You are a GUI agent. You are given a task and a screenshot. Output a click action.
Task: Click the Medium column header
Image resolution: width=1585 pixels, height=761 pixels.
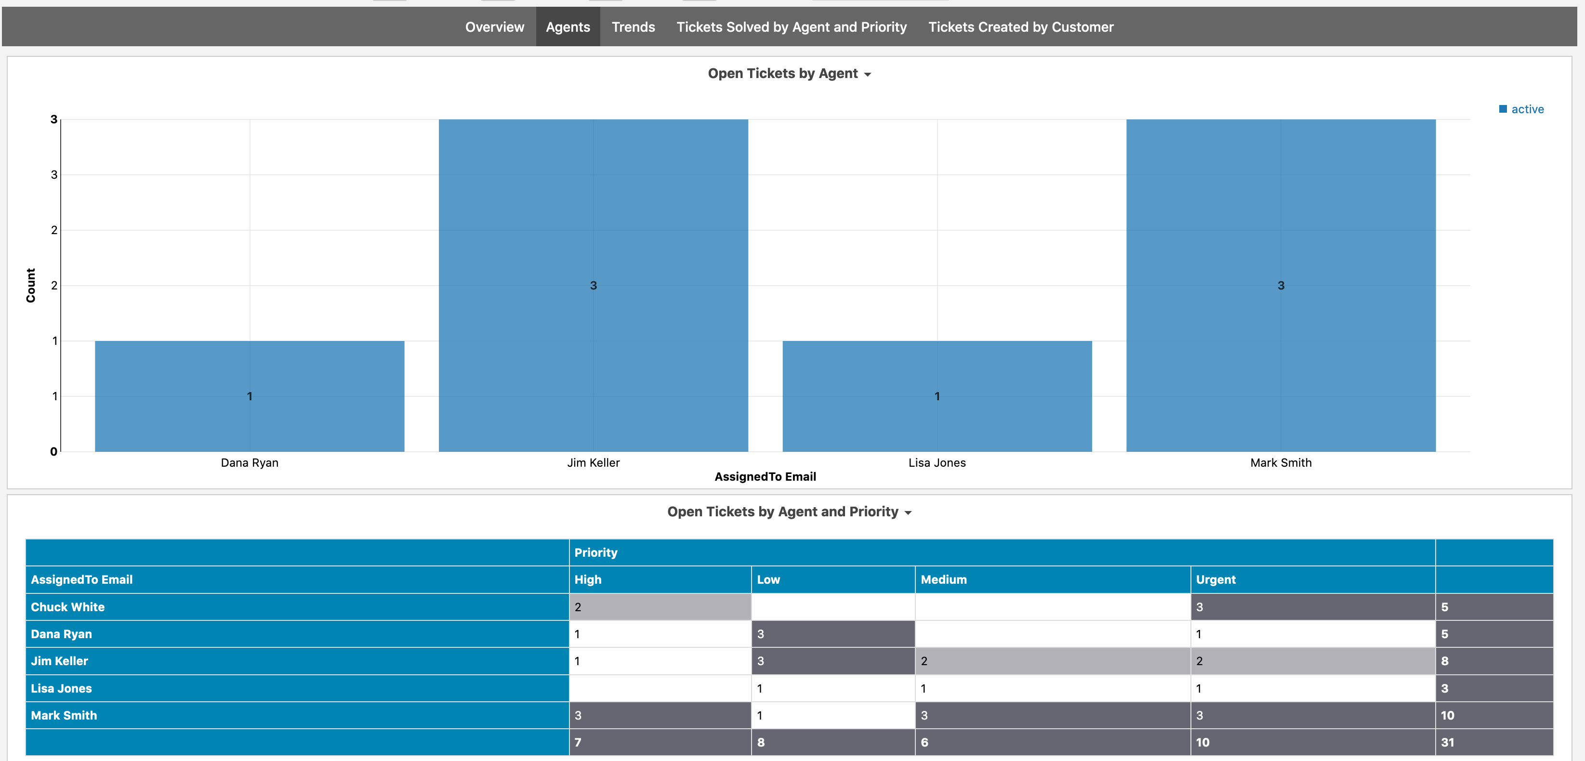(943, 579)
